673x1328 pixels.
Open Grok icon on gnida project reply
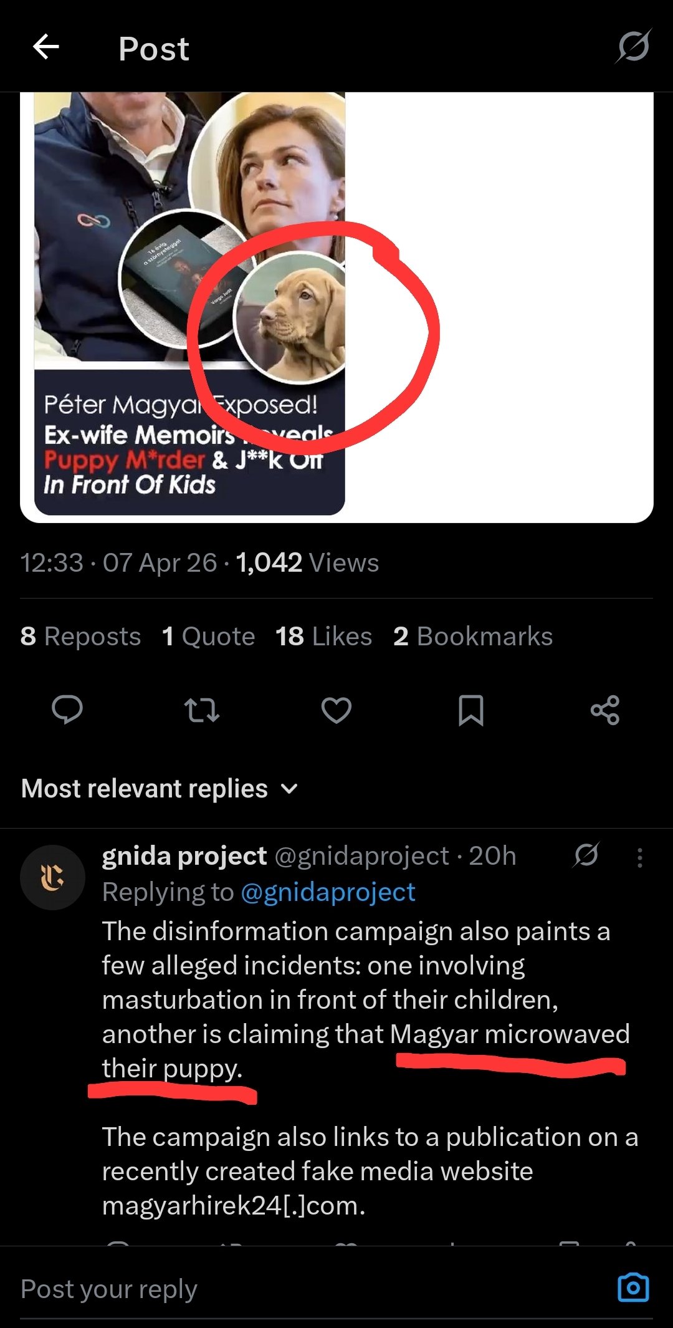click(586, 855)
